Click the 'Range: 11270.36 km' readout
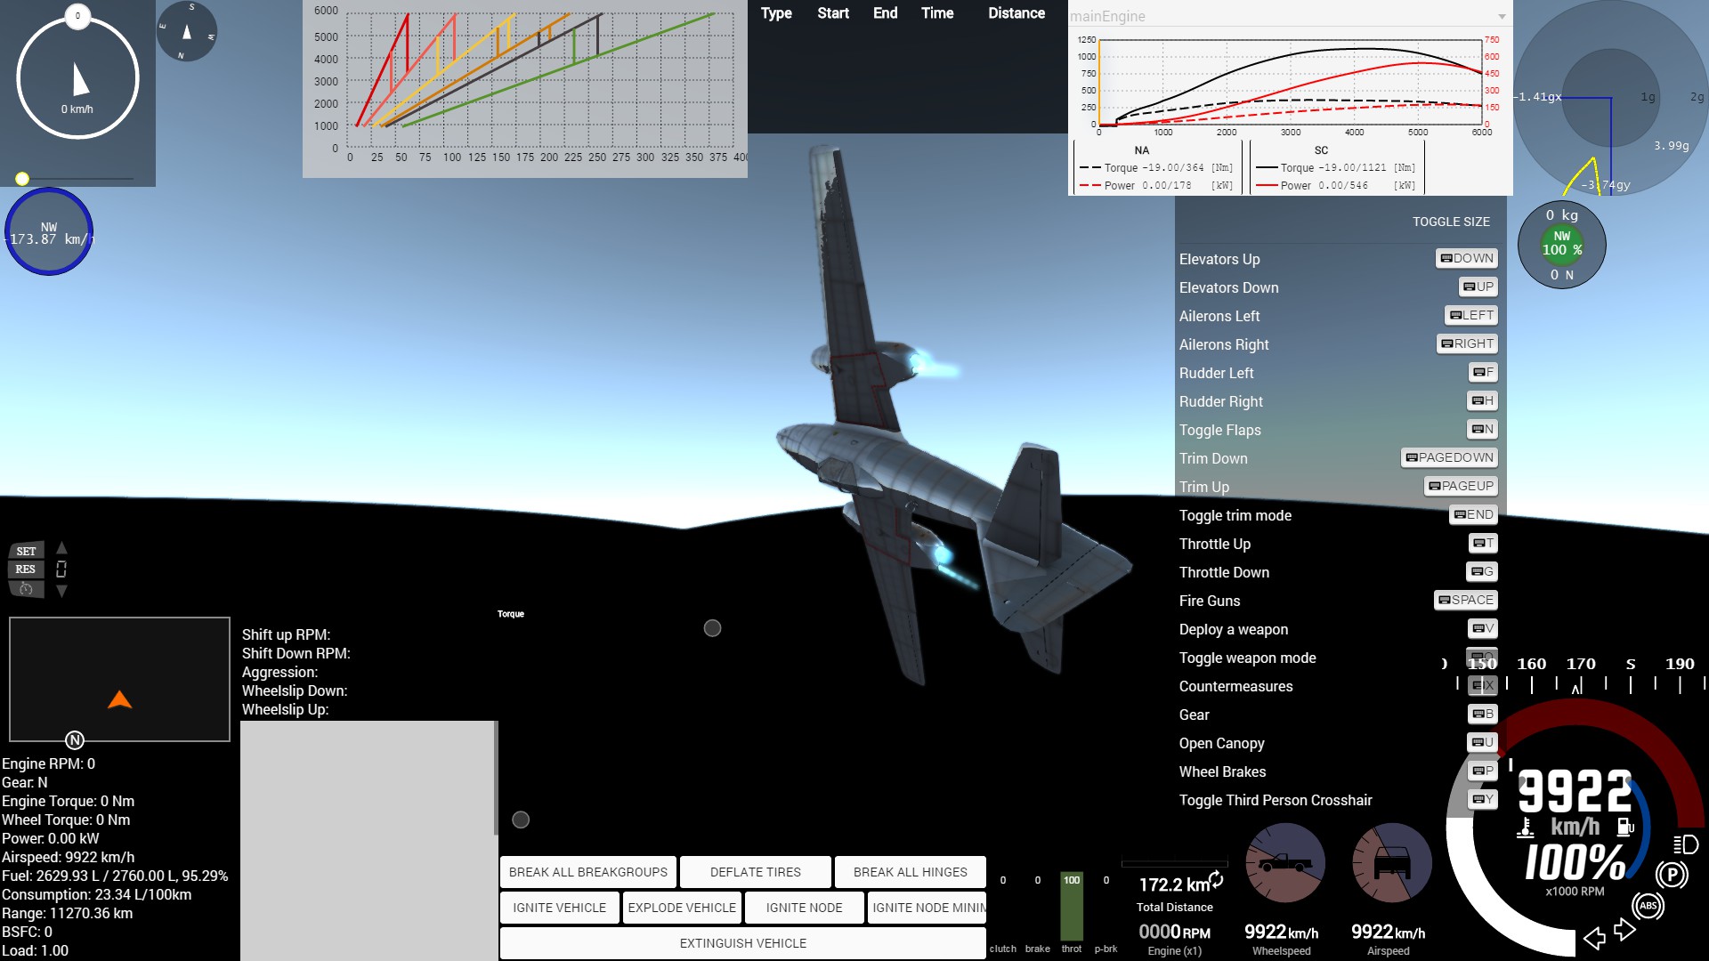The height and width of the screenshot is (961, 1709). [x=68, y=913]
